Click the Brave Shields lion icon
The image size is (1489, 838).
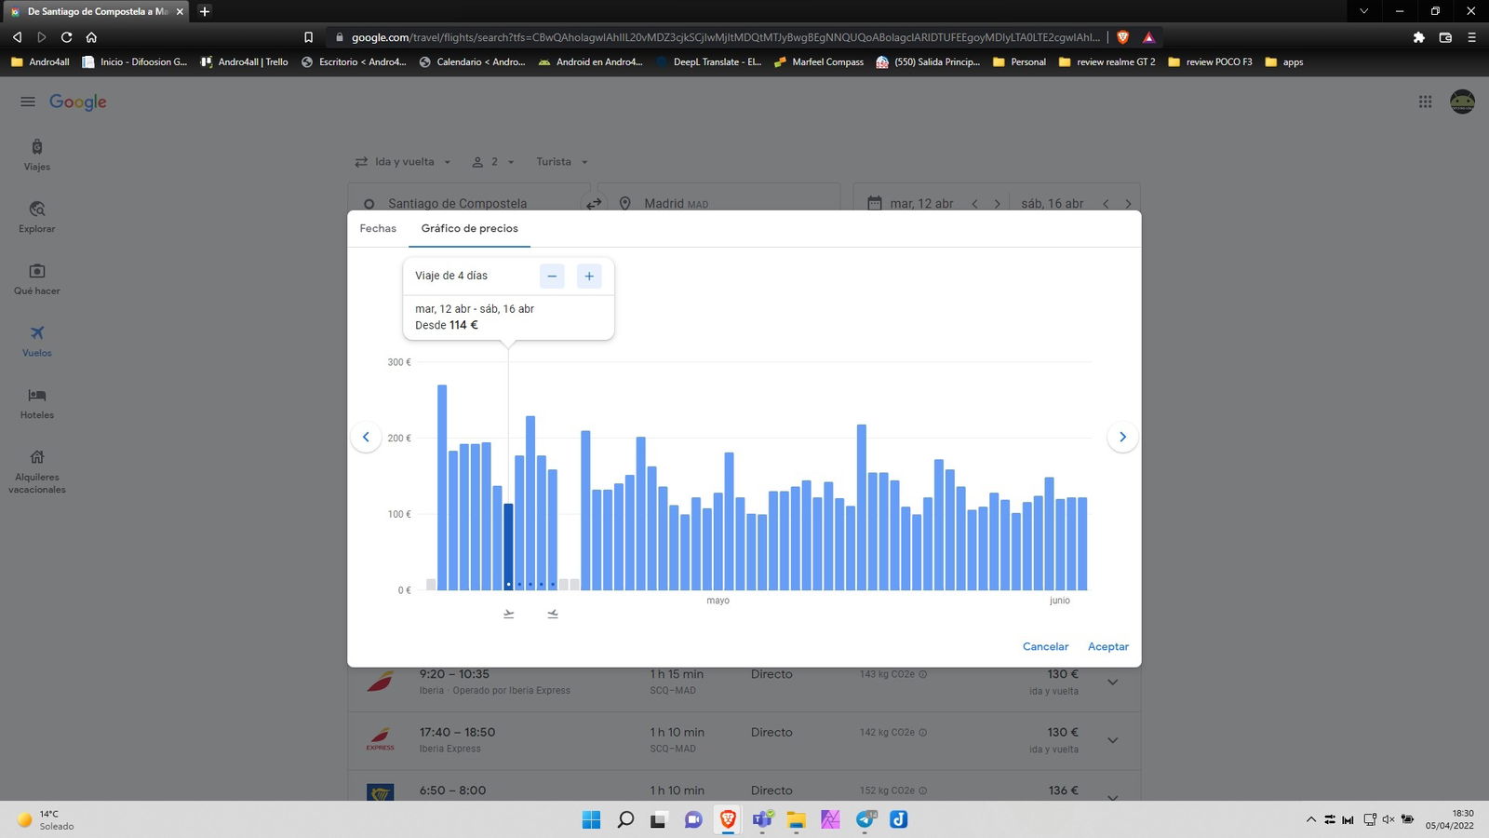pyautogui.click(x=1122, y=37)
